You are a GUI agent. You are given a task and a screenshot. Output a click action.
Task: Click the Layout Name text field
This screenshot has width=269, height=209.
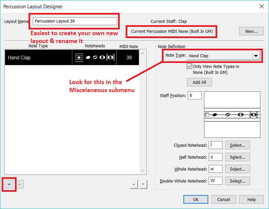(75, 21)
